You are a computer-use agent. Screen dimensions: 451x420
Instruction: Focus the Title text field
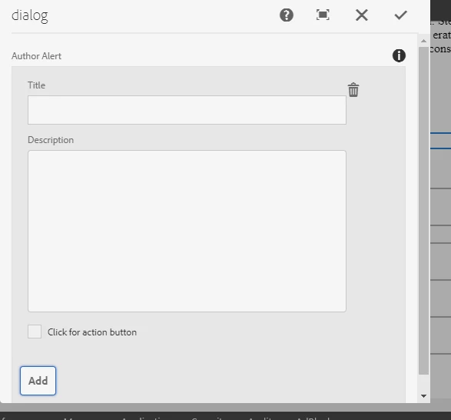[187, 110]
